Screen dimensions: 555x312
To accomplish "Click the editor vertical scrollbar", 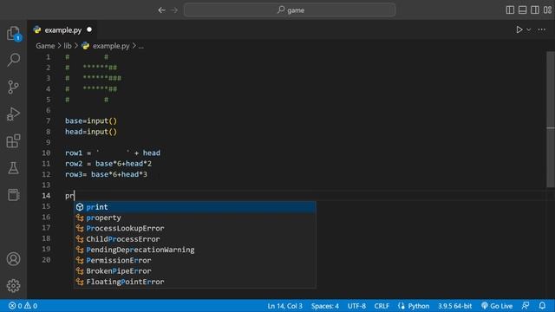I will point(551,120).
